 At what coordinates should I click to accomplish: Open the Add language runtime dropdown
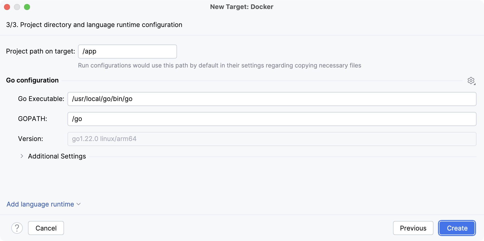pyautogui.click(x=78, y=204)
